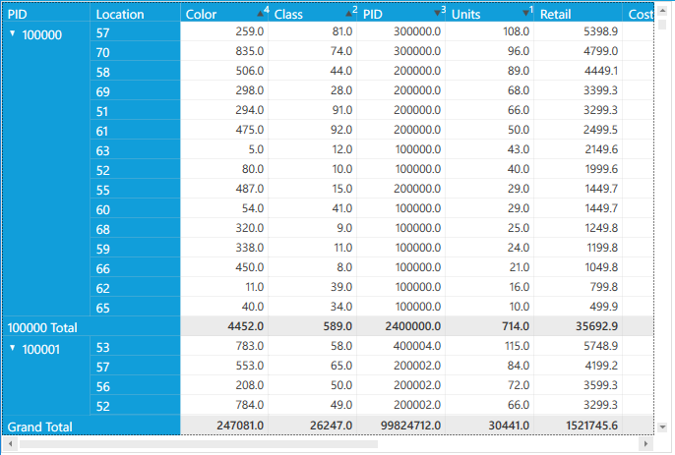Click the Units column descending sort arrow
This screenshot has width=675, height=455.
point(526,13)
